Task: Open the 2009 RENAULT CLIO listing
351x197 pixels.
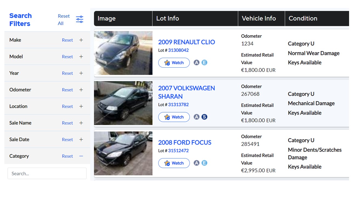Action: (186, 42)
